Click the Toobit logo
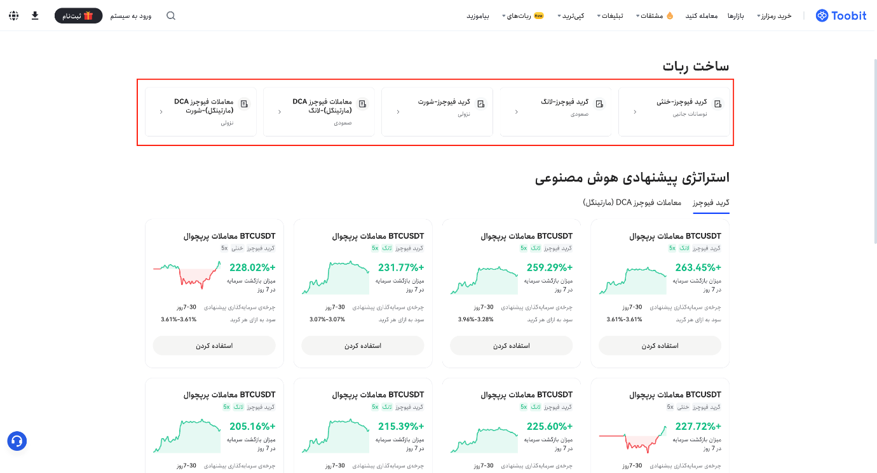The width and height of the screenshot is (877, 473). click(x=841, y=15)
